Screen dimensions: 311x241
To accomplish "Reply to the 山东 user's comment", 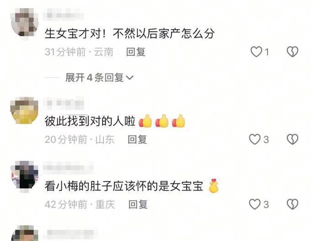I will pos(137,139).
